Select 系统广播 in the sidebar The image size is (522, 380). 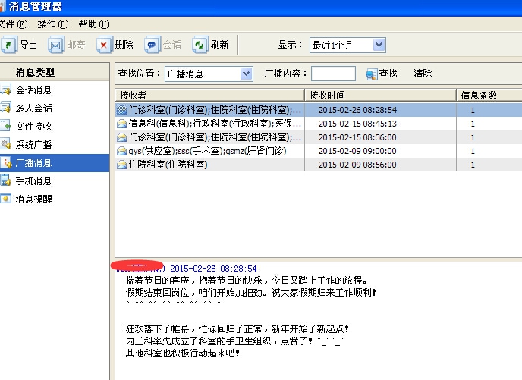pos(33,145)
